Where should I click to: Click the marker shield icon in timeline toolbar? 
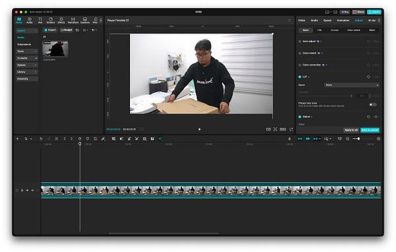tap(88, 139)
